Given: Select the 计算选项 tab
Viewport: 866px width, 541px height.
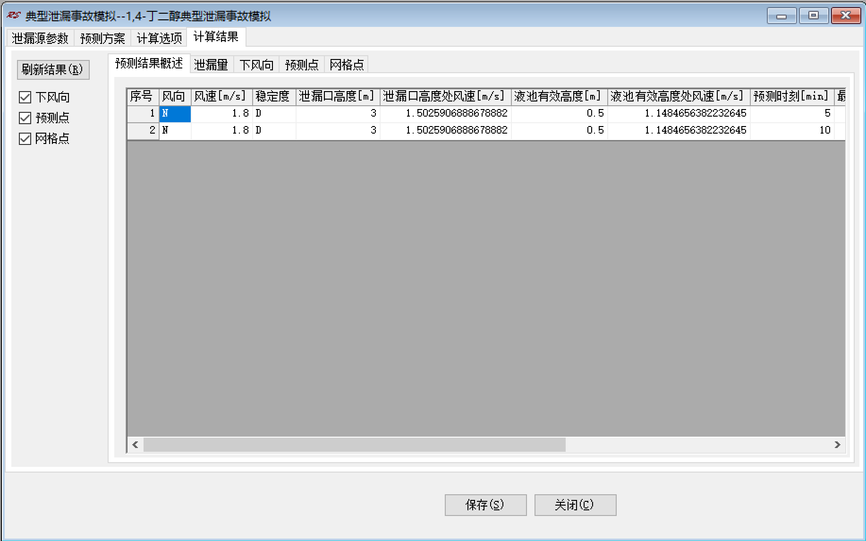Looking at the screenshot, I should tap(159, 38).
